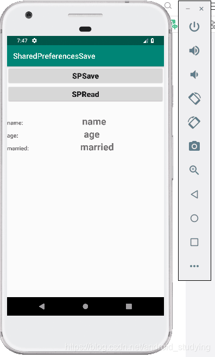Click the toolbar home circle icon
Screen dimensions: 215x357
click(x=194, y=218)
